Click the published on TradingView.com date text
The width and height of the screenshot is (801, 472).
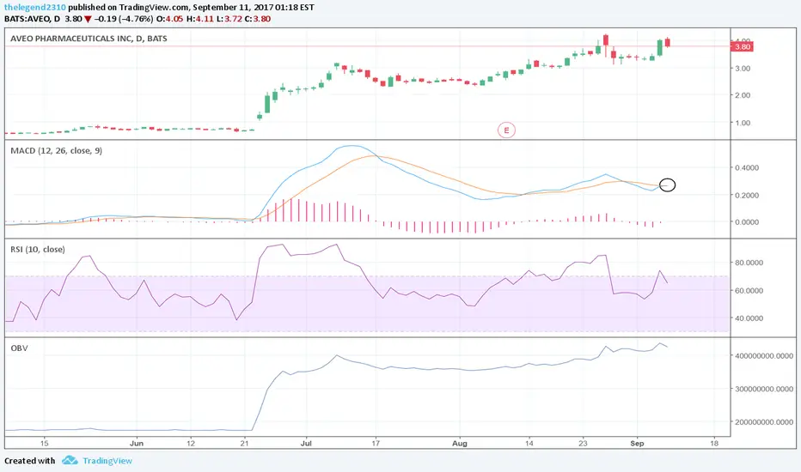point(191,8)
